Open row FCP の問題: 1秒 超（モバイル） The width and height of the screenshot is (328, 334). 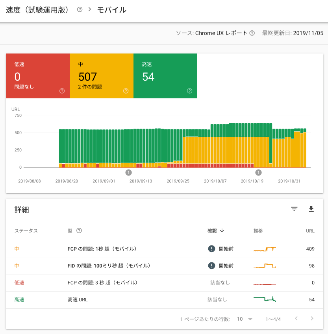pyautogui.click(x=165, y=249)
